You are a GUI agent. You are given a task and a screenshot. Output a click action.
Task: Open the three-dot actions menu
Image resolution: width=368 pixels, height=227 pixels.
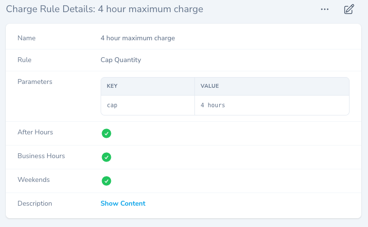click(325, 9)
